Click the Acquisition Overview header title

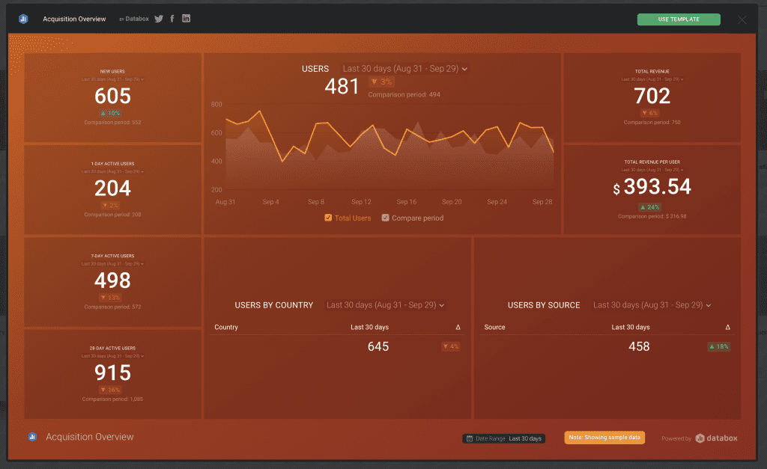(x=74, y=19)
